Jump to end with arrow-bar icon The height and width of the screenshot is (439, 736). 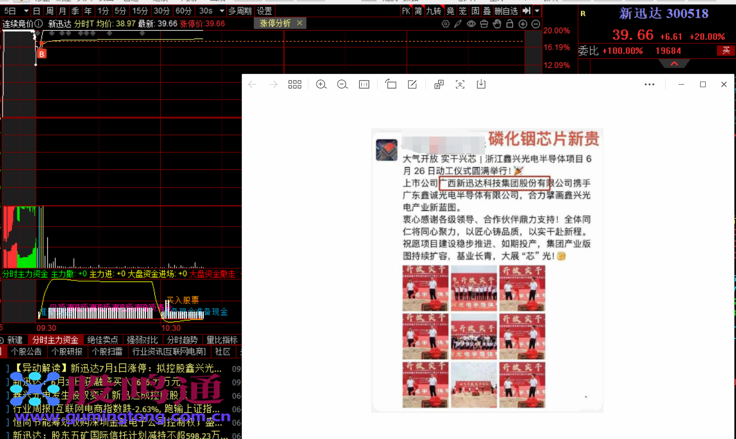526,11
